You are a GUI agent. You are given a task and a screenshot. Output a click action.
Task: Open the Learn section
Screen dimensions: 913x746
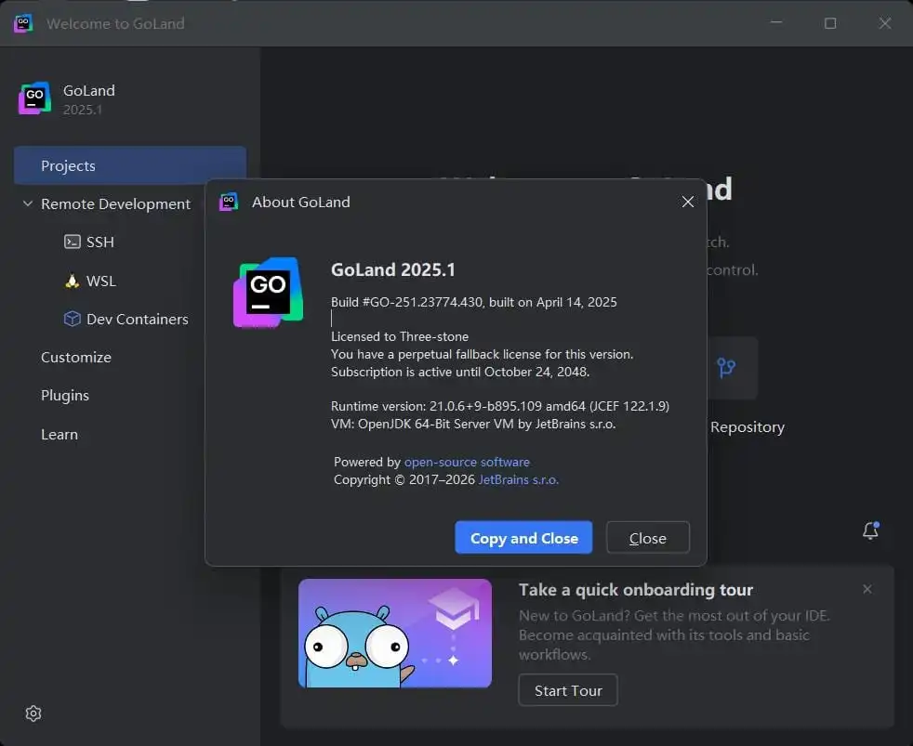coord(60,435)
